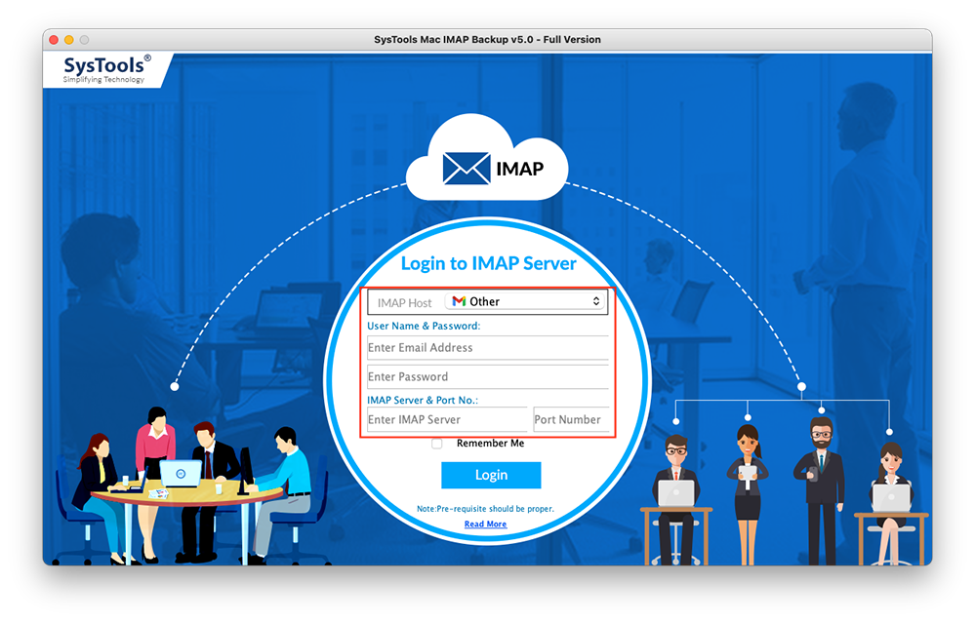The height and width of the screenshot is (622, 975).
Task: Click the Enter Email Address field
Action: pyautogui.click(x=488, y=348)
